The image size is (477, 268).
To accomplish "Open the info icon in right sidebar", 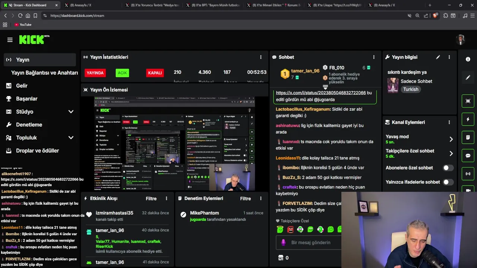I will point(468,59).
